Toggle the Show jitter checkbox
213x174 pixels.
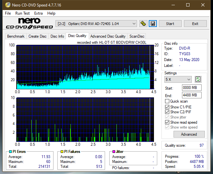click(x=167, y=117)
